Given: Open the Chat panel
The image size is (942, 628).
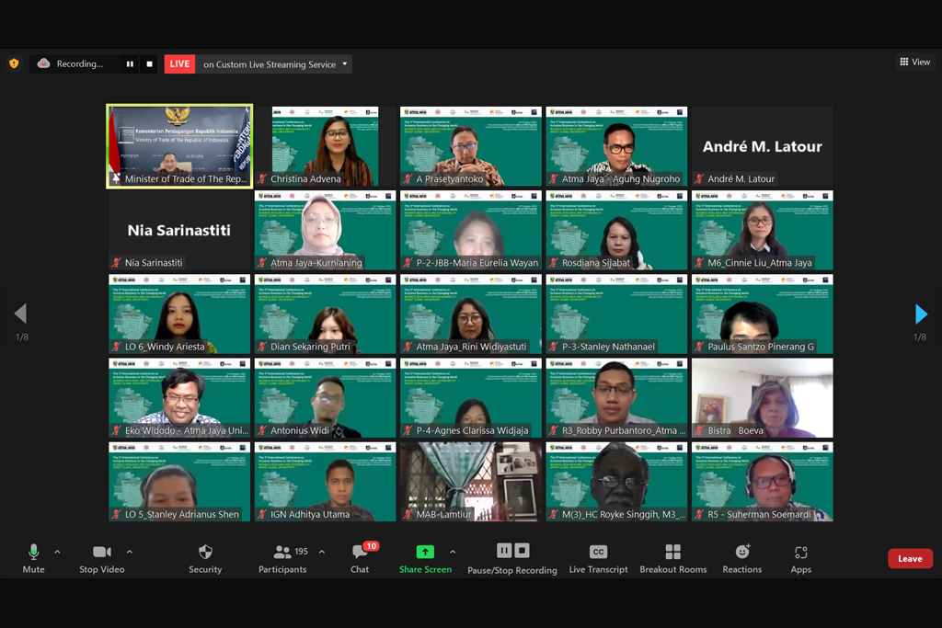Looking at the screenshot, I should click(x=360, y=557).
